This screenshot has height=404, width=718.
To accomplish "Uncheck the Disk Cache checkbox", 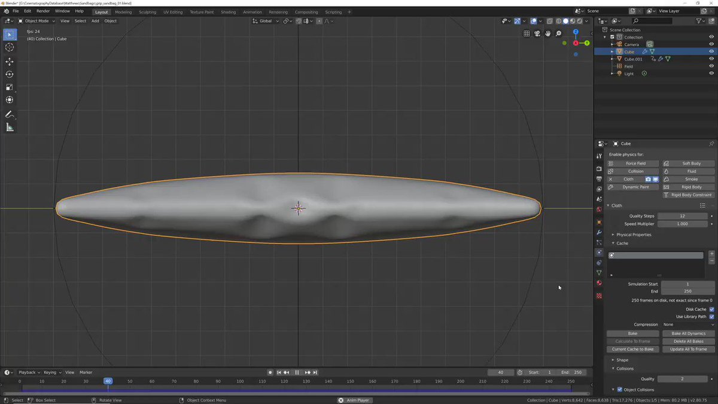I will (711, 309).
